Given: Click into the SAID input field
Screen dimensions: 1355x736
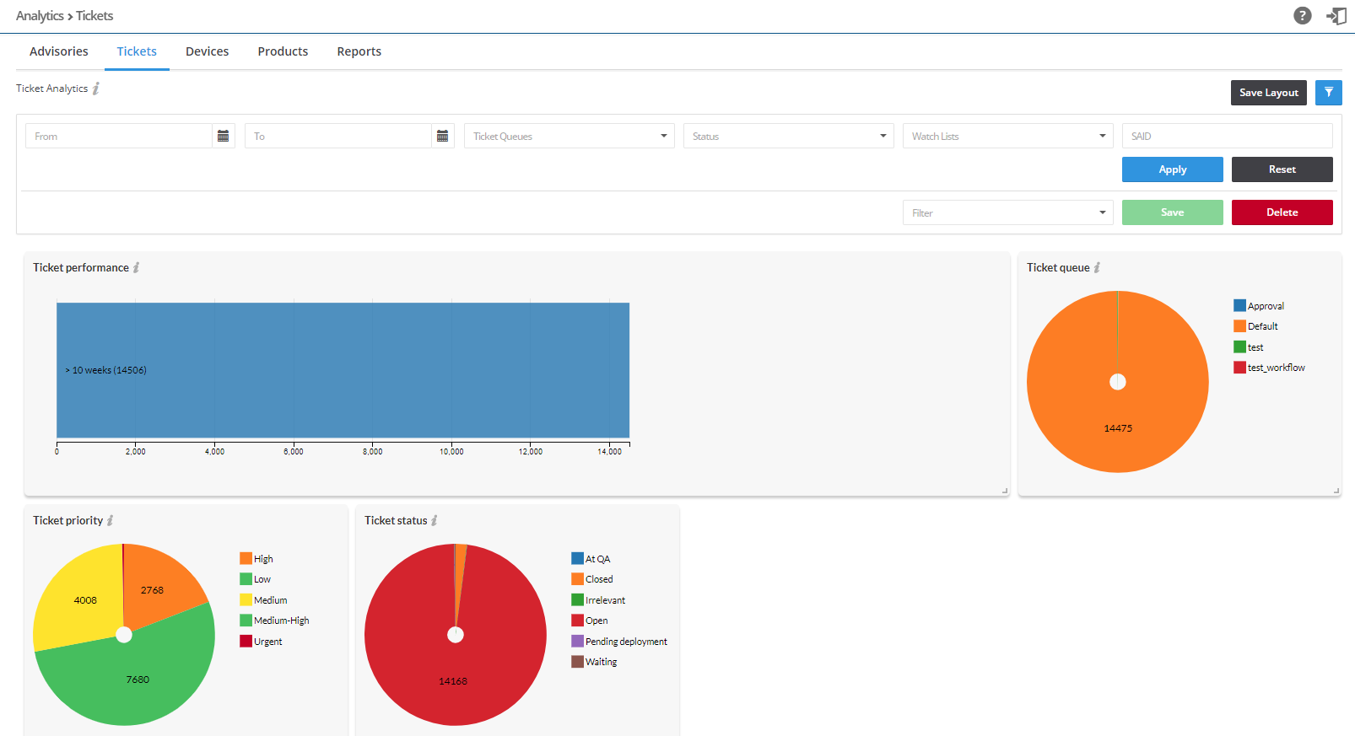Looking at the screenshot, I should pos(1227,136).
